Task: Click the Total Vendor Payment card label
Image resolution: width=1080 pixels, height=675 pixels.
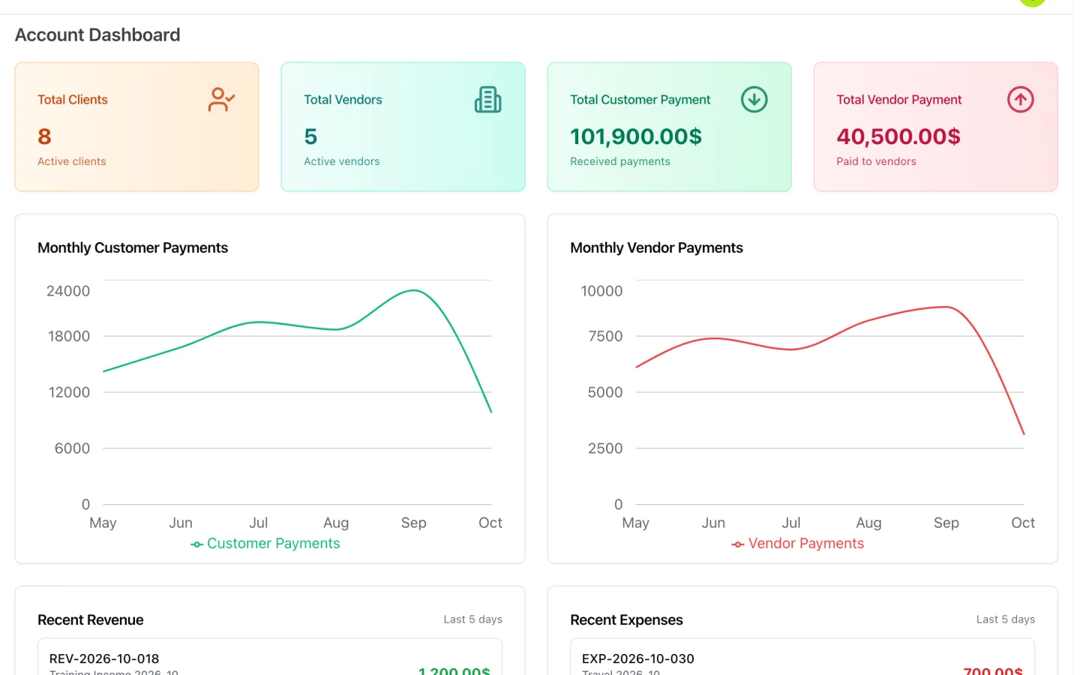Action: click(x=898, y=100)
